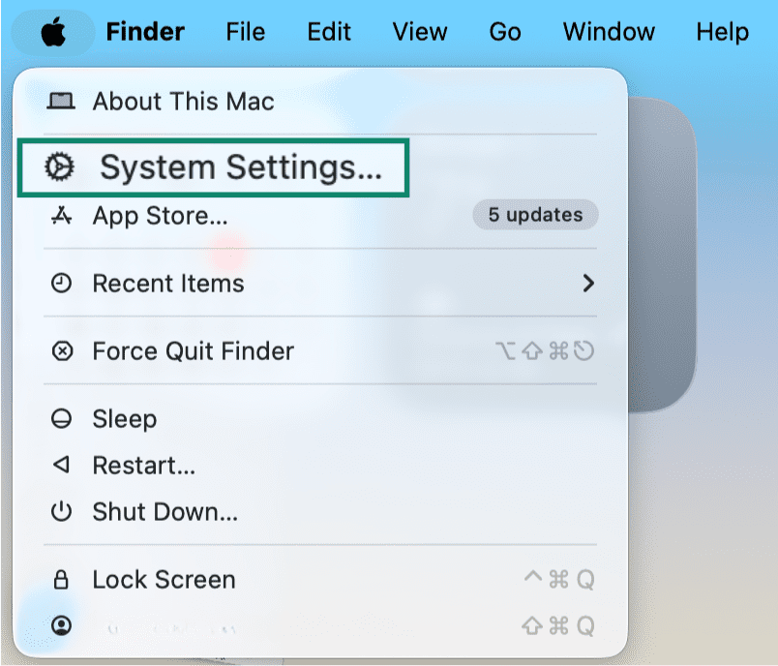Click the Shut Down power icon
Screen dimensions: 778x666
[62, 511]
